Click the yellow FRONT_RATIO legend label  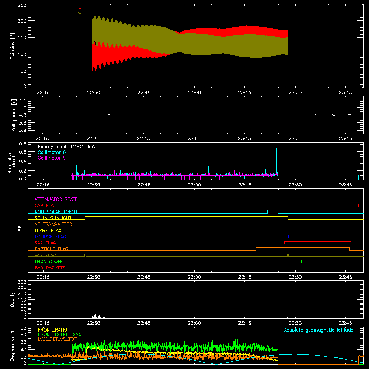click(53, 330)
